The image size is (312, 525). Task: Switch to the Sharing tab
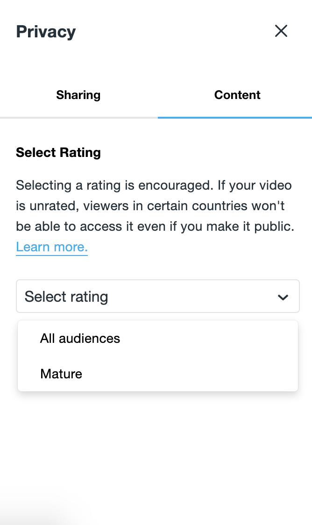[x=78, y=95]
